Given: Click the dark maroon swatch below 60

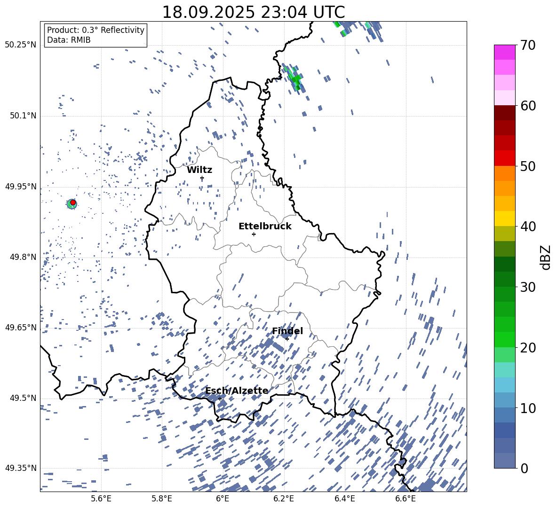Looking at the screenshot, I should [x=505, y=113].
